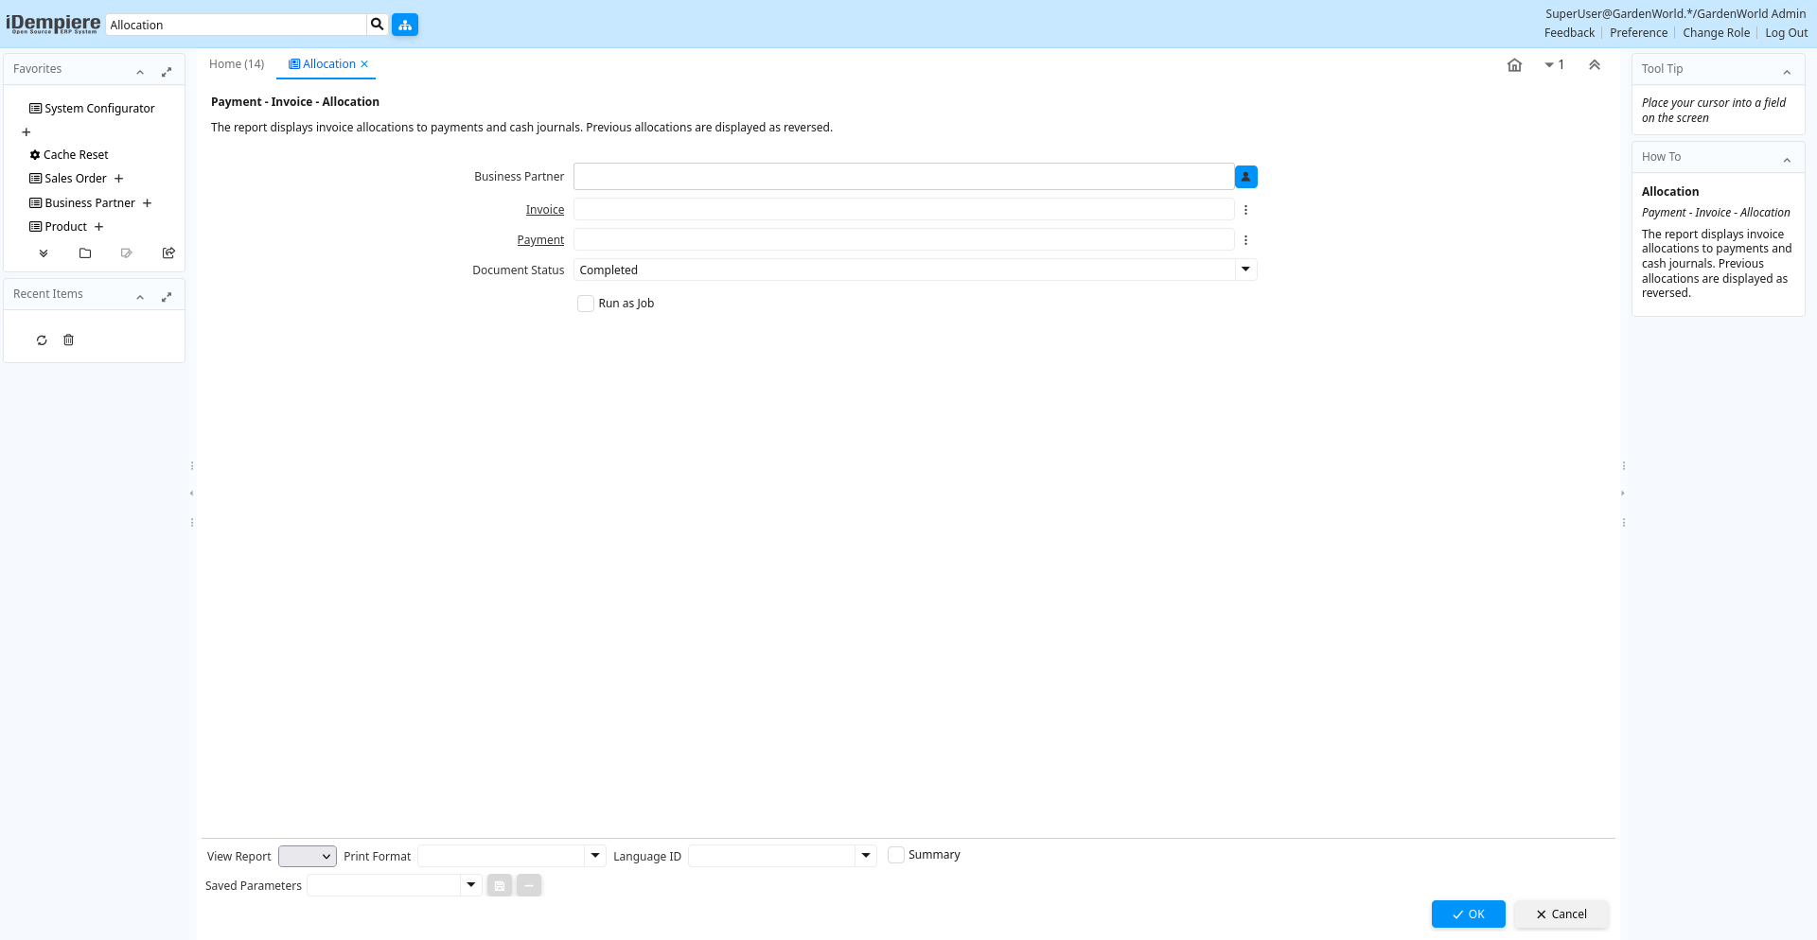Click the search magnifier icon
Screen dimensions: 1817x940
(377, 25)
